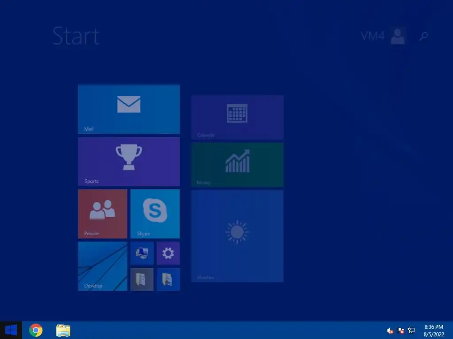This screenshot has height=339, width=453.
Task: Open the 8:36 PM clock and date
Action: click(x=434, y=331)
